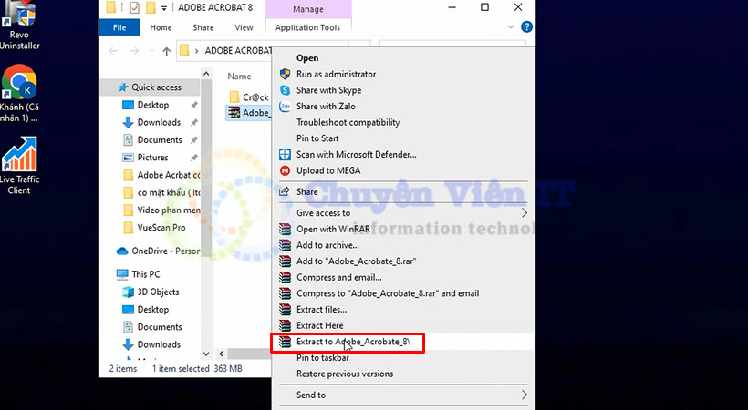
Task: Open the Application Tools tab
Action: point(307,27)
